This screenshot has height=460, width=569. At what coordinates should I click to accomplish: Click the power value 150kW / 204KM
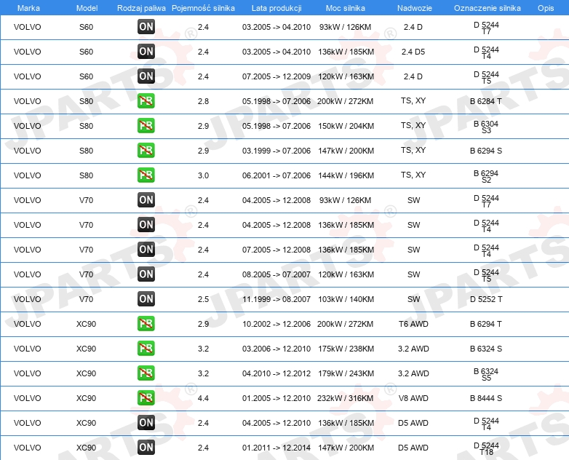pyautogui.click(x=346, y=126)
